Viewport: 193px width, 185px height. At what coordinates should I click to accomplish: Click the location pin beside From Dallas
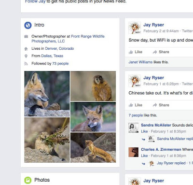pyautogui.click(x=26, y=56)
